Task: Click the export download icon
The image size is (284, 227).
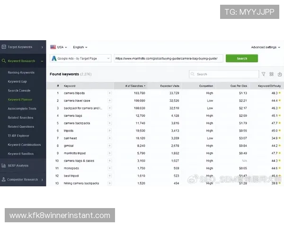Action: click(279, 74)
